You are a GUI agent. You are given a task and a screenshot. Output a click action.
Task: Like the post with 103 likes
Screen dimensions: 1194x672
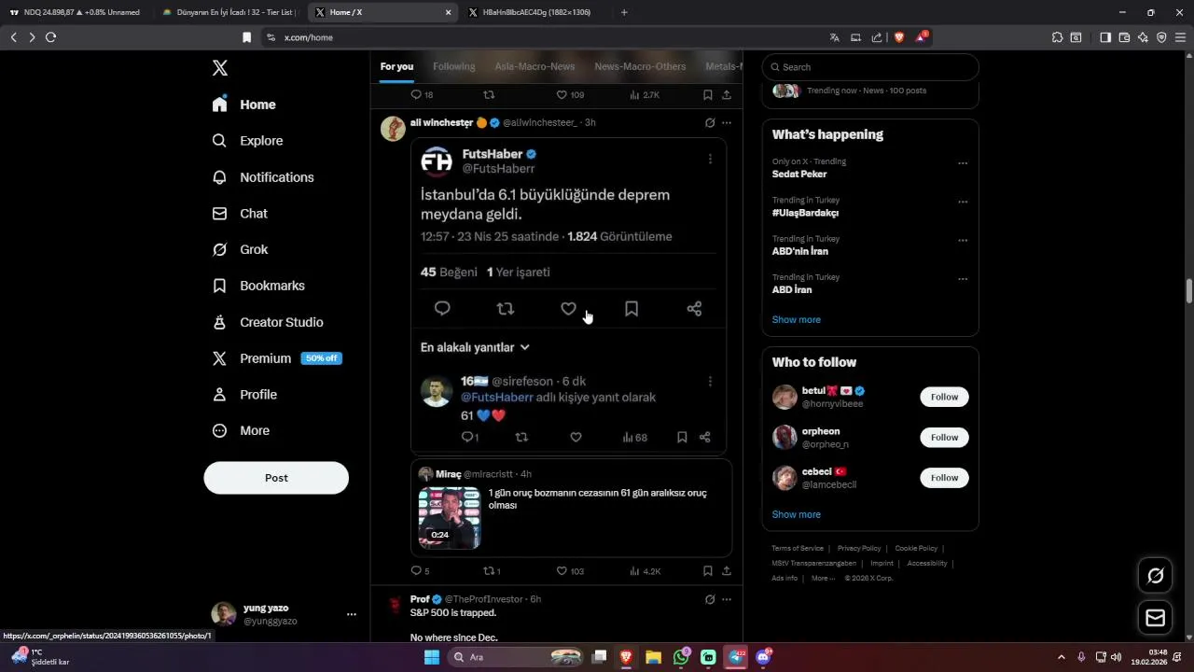(570, 571)
